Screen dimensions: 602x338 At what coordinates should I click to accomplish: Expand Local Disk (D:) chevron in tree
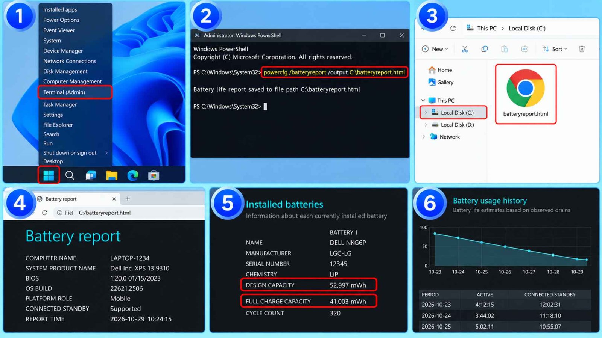[426, 125]
